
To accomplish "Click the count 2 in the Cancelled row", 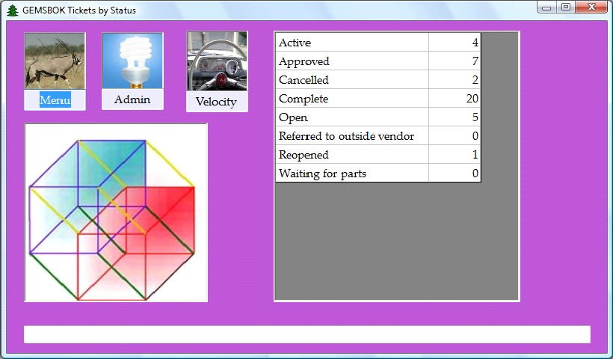I will point(455,80).
